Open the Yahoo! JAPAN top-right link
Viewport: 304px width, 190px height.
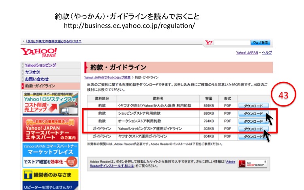[247, 53]
